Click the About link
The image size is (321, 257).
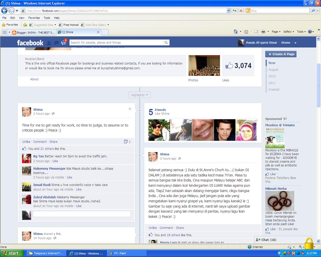[x=34, y=79]
